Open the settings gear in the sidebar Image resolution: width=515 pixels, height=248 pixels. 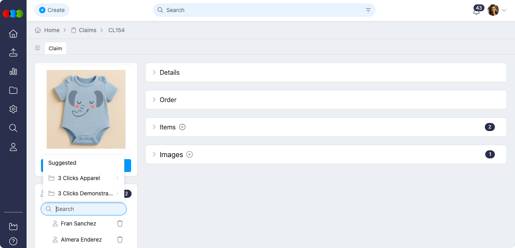pos(13,109)
